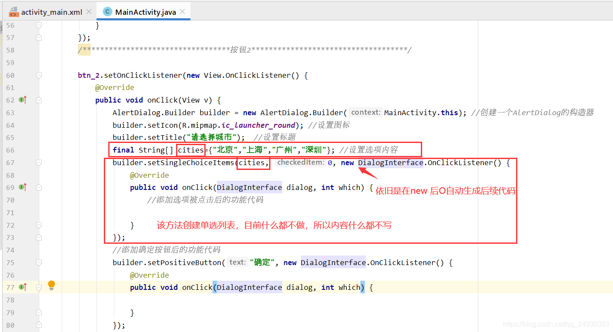
Task: Click the comment on line 70
Action: pos(205,200)
